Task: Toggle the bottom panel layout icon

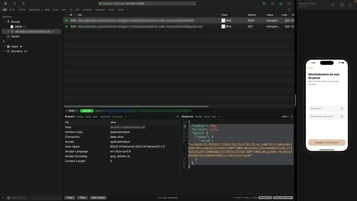Action: tap(281, 3)
